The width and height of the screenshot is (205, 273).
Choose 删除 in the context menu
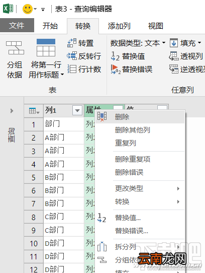click(140, 117)
